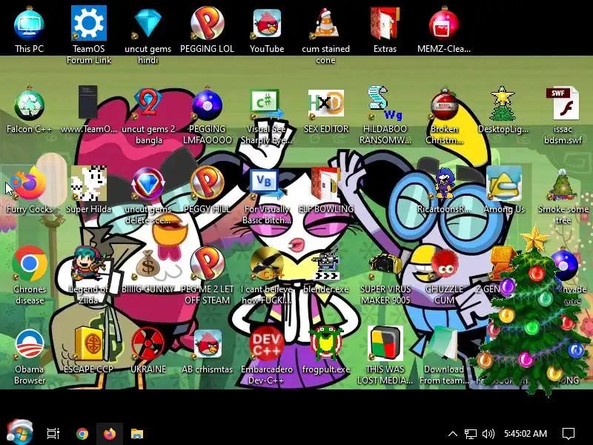Open File Explorer from the taskbar
The height and width of the screenshot is (445, 593).
(x=137, y=434)
